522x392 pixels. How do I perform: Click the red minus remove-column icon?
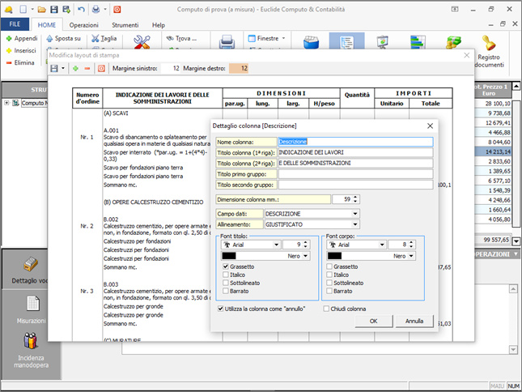(x=87, y=69)
